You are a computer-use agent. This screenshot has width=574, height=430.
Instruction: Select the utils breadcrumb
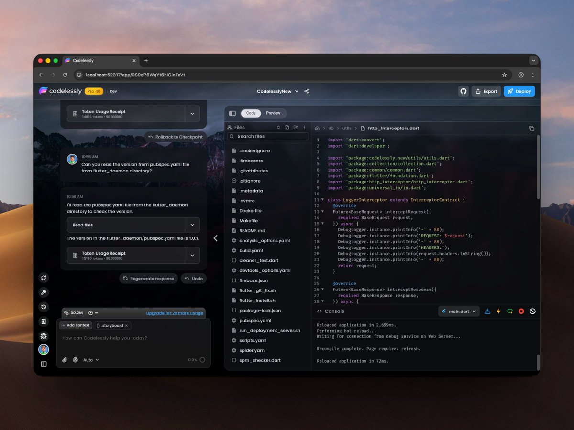coord(347,129)
